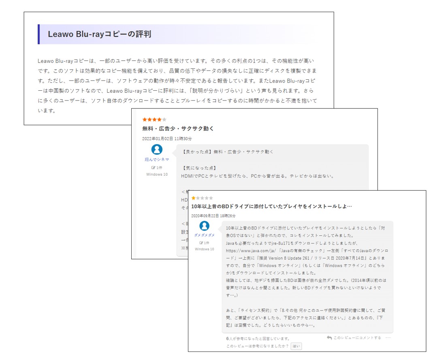The image size is (435, 360).
Task: Click the paragraph line starting 結論としては、地デジを録画したBD
Action: point(306,280)
